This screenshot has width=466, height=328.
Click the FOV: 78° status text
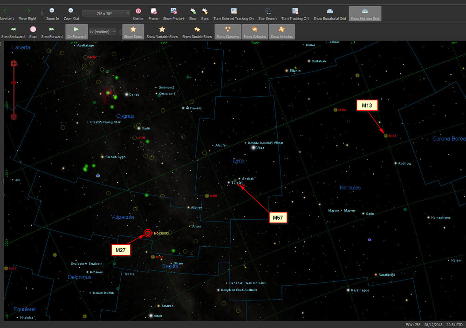[413, 325]
